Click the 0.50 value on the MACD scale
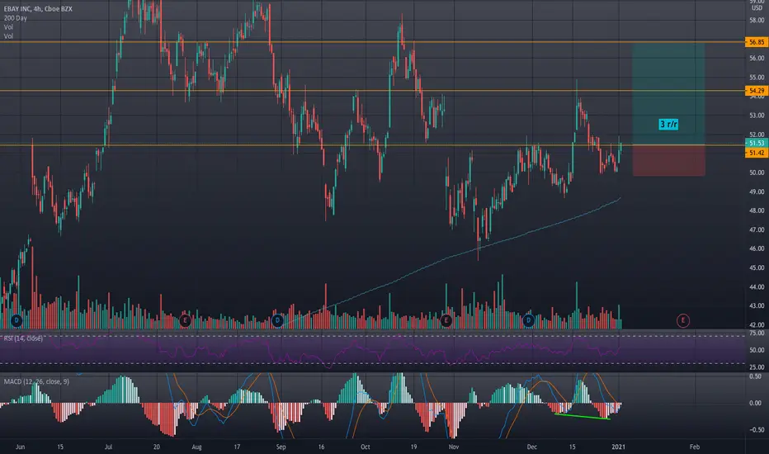 tap(756, 376)
